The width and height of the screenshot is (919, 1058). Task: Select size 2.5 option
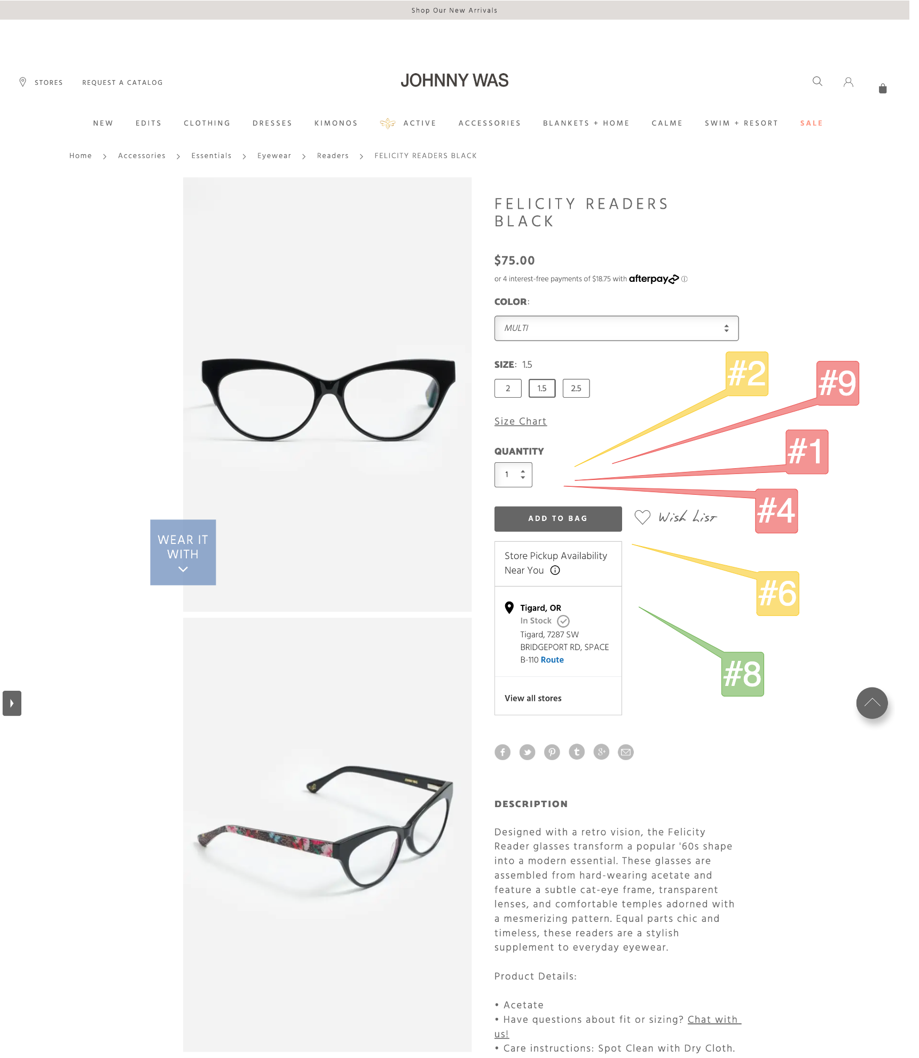[x=576, y=388]
